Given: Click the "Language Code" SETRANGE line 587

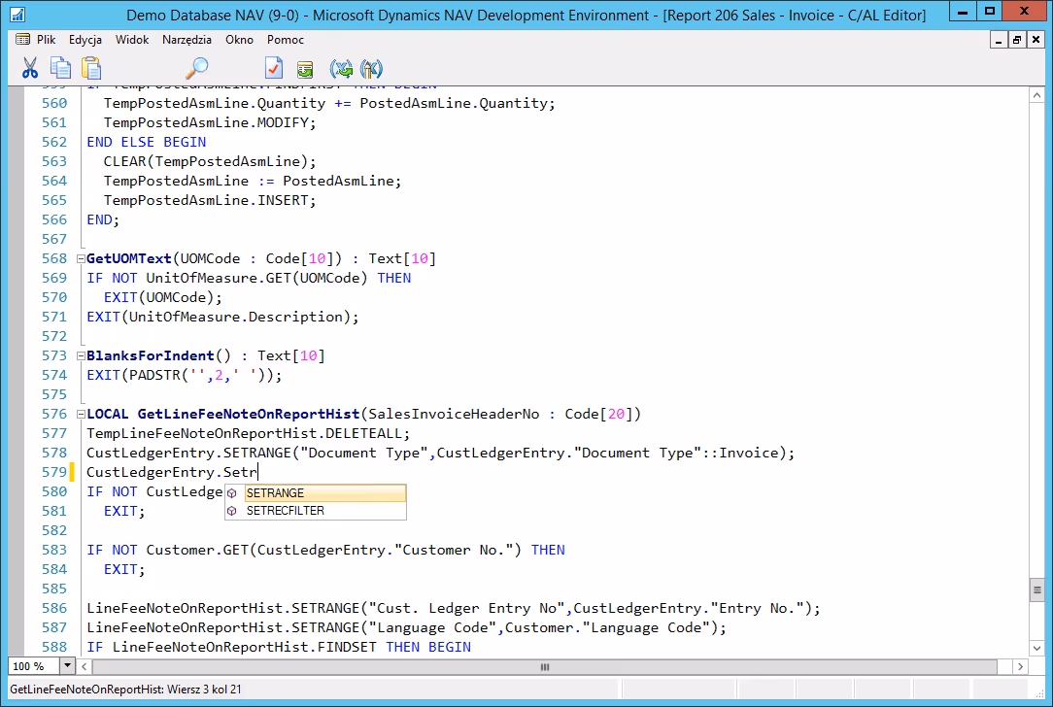Looking at the screenshot, I should point(407,627).
